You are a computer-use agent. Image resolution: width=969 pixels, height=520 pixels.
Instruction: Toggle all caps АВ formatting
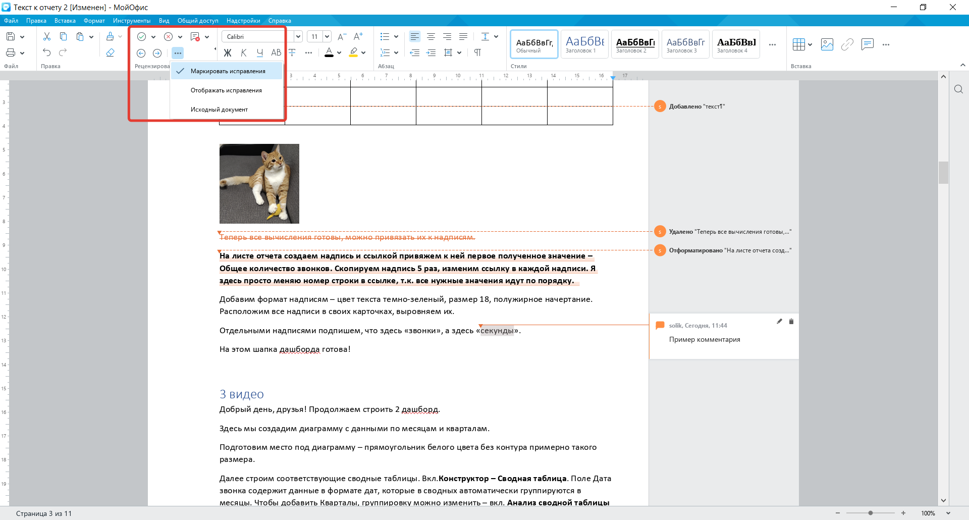click(276, 53)
